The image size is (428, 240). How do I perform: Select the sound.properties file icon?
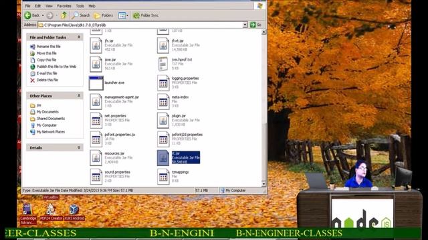coord(96,177)
